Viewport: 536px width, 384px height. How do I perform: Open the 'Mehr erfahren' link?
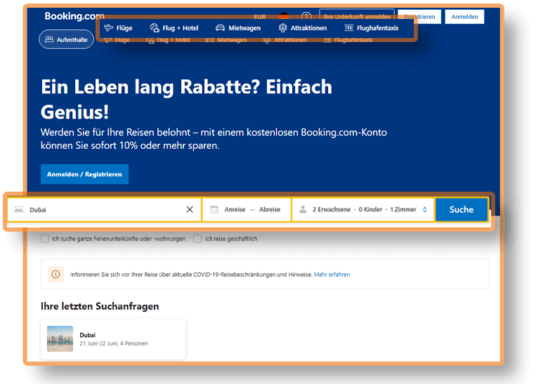332,274
